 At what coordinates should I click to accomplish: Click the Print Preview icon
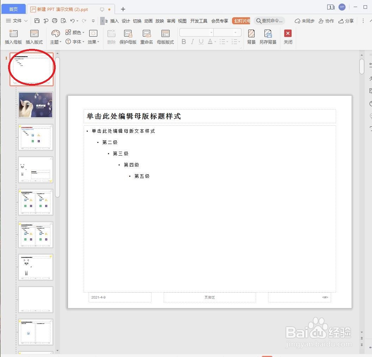(63, 21)
